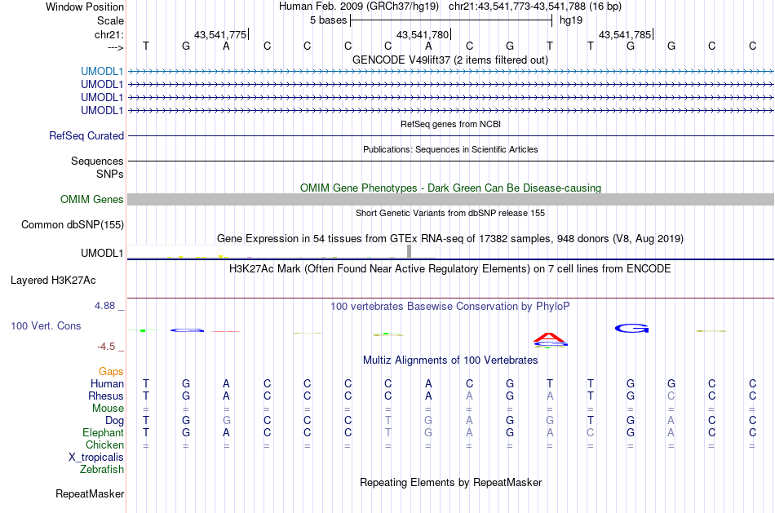Click the Human Feb. 2009 (GRCh37/hg19) assembly text
Screen dimensions: 775x513
pos(359,7)
